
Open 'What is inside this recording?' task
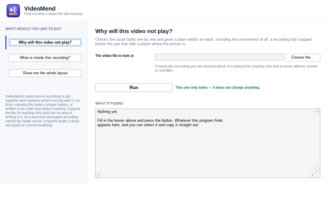coord(45,58)
